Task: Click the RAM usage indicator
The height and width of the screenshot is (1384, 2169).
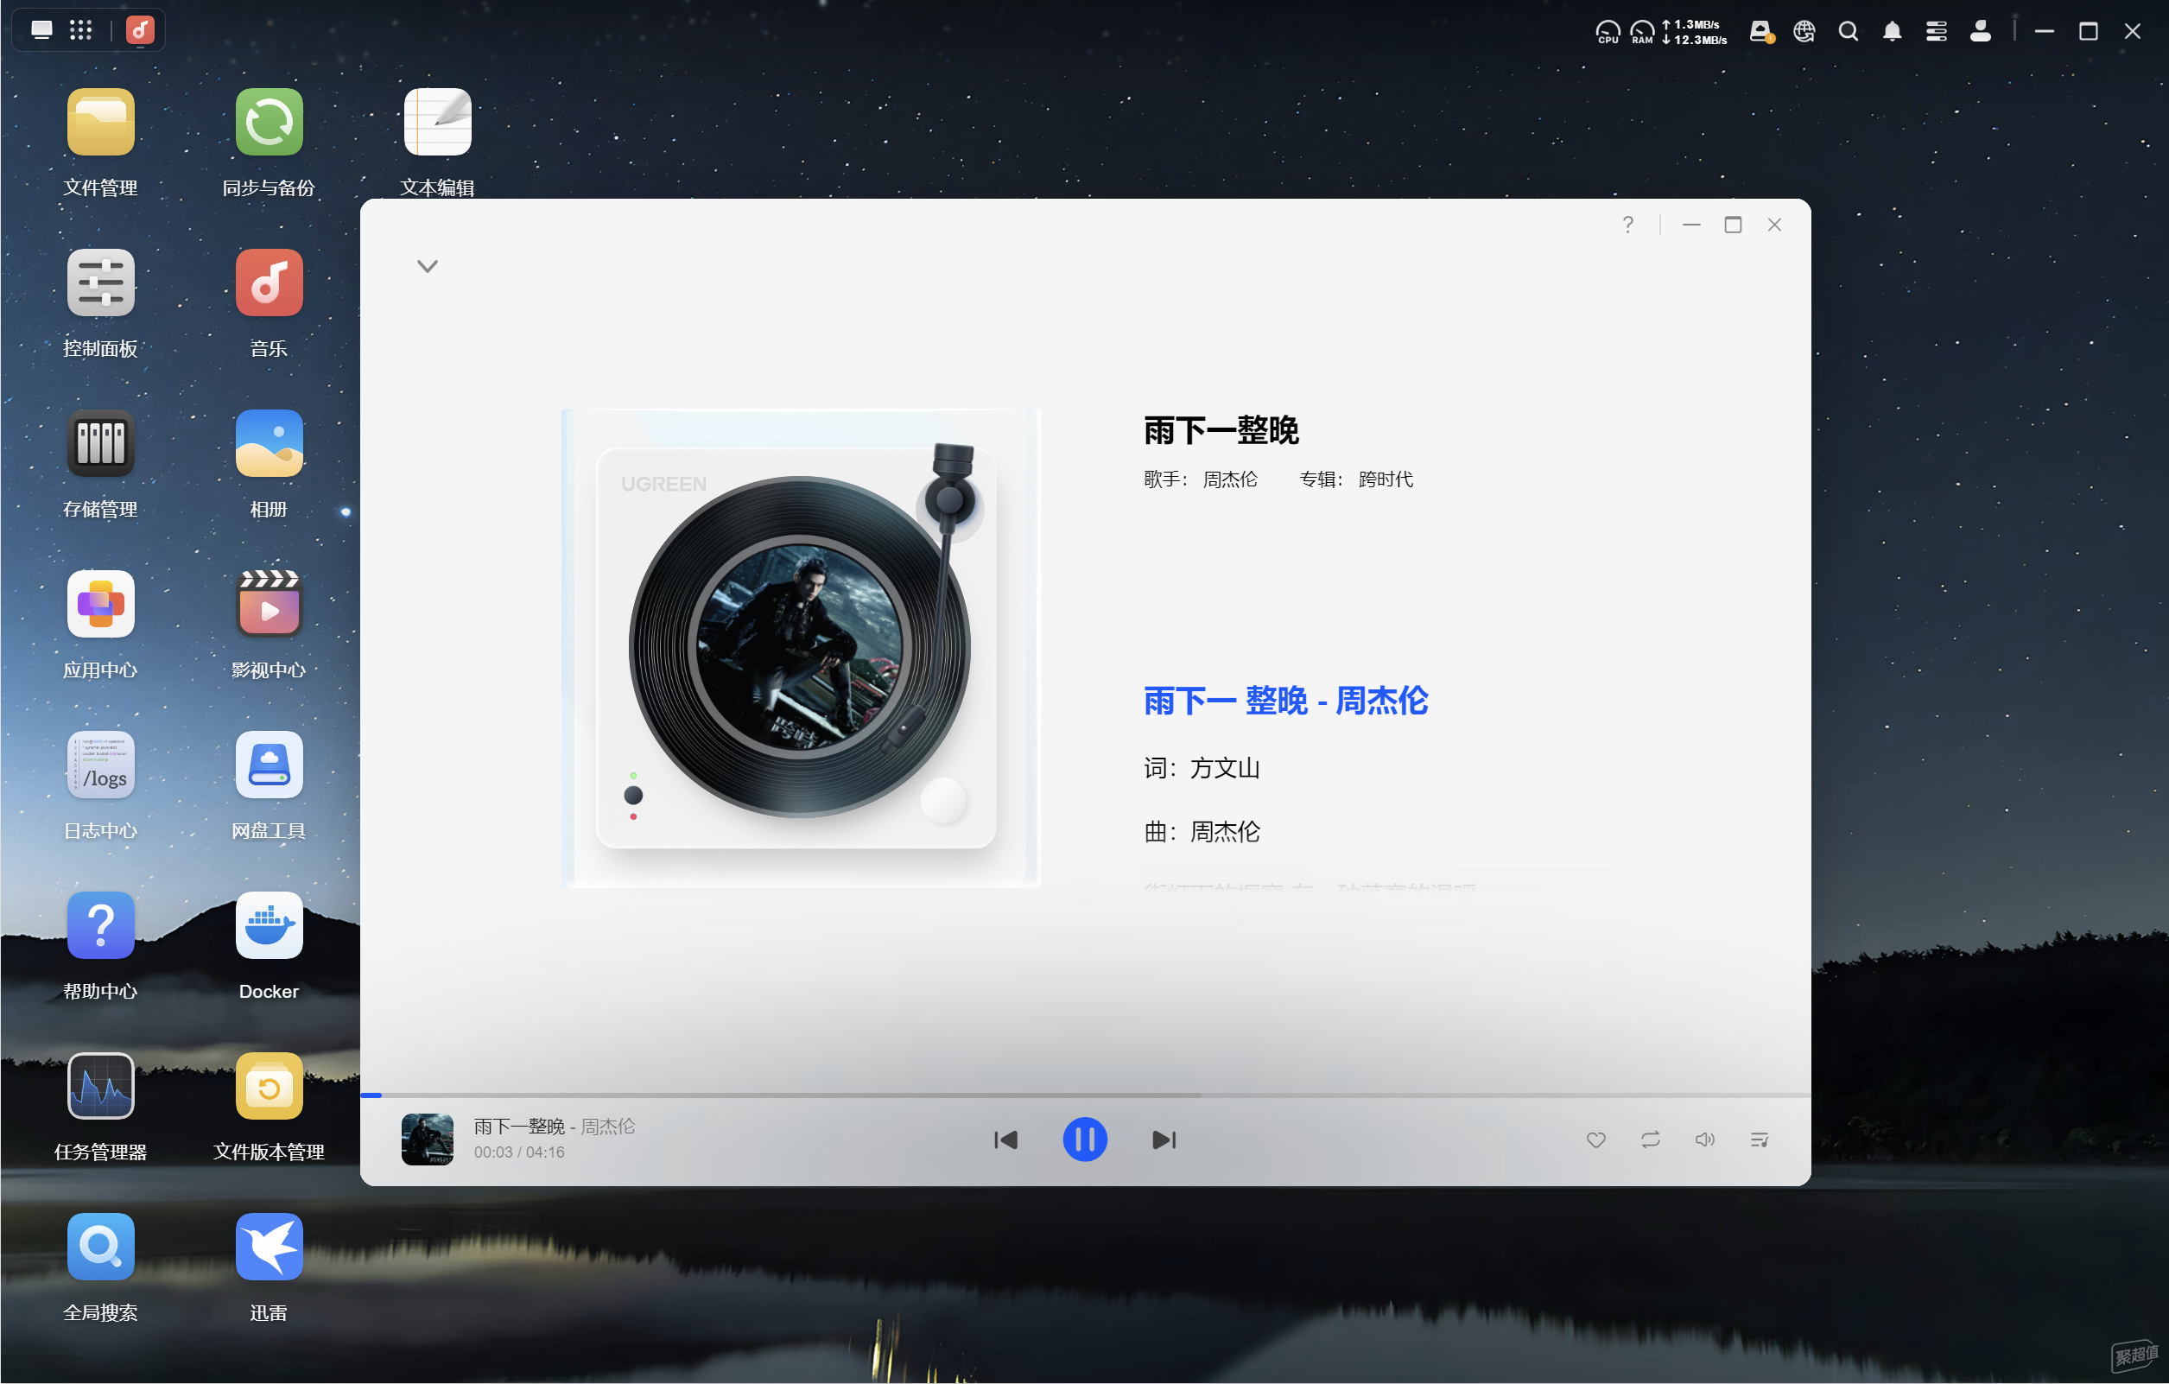Action: tap(1642, 33)
